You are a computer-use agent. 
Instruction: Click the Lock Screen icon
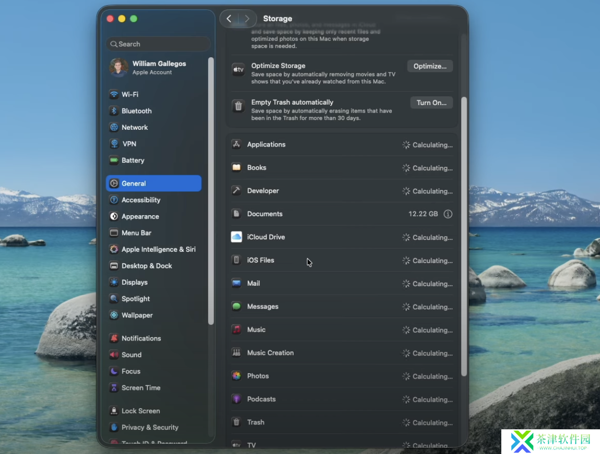(114, 411)
